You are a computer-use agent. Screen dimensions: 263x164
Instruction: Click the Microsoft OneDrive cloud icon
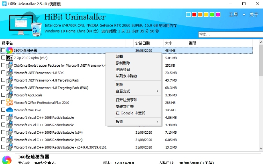pyautogui.click(x=9, y=110)
